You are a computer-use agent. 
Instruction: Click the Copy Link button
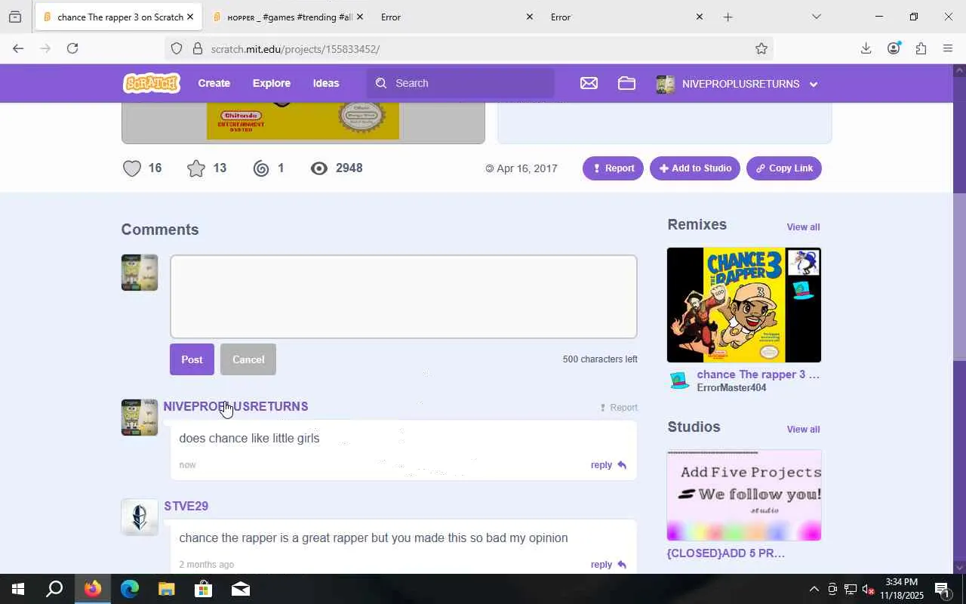[784, 168]
